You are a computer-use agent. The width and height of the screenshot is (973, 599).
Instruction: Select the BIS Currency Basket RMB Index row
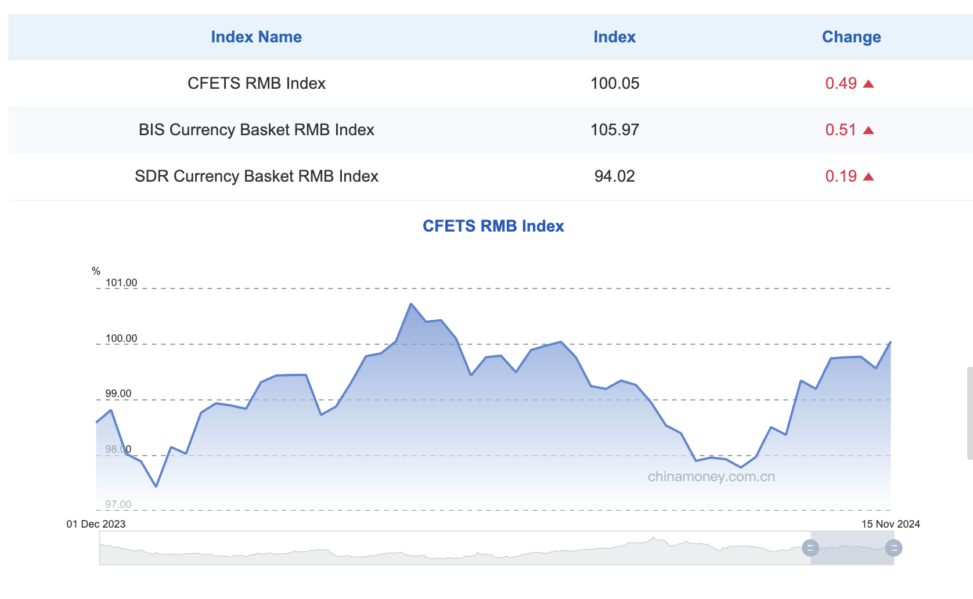click(x=491, y=130)
